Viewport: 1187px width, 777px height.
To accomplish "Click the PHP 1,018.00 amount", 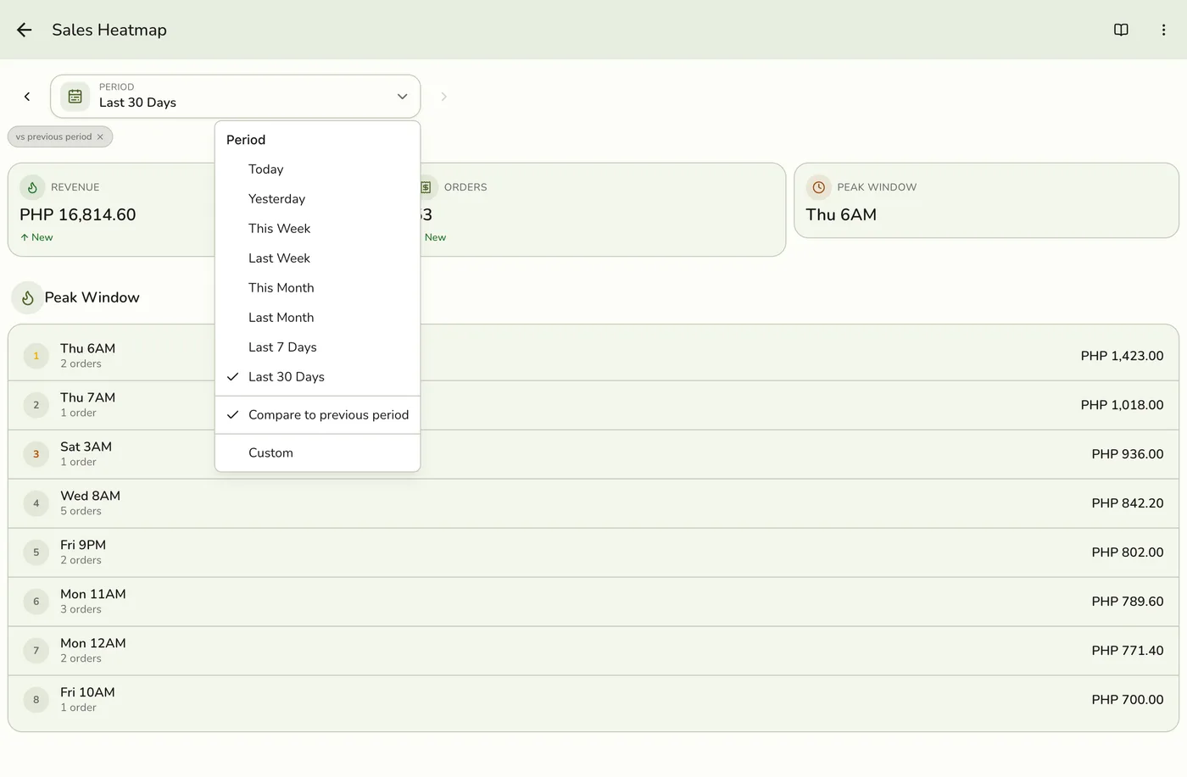I will tap(1122, 405).
